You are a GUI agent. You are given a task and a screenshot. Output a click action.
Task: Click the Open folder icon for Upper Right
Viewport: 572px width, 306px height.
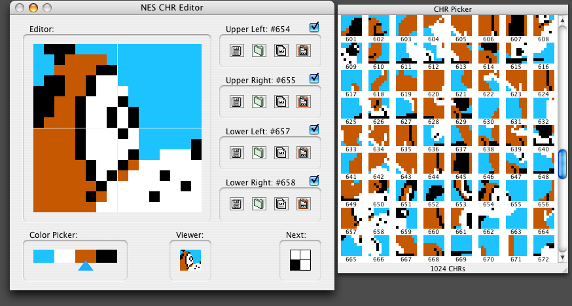coord(259,102)
